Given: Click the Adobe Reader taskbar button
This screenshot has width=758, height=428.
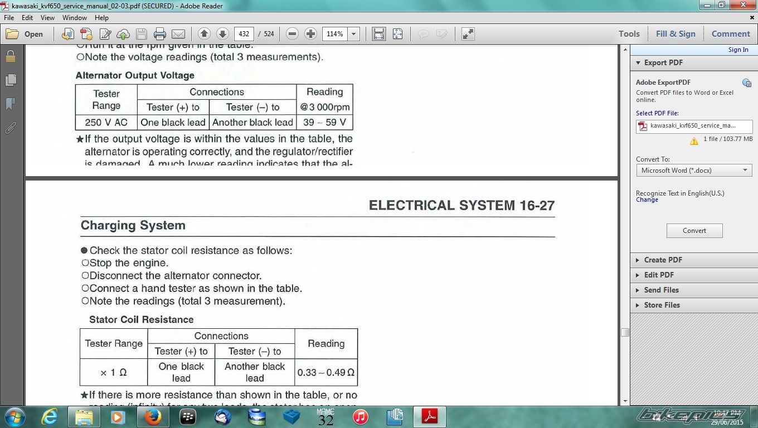Looking at the screenshot, I should pyautogui.click(x=430, y=417).
